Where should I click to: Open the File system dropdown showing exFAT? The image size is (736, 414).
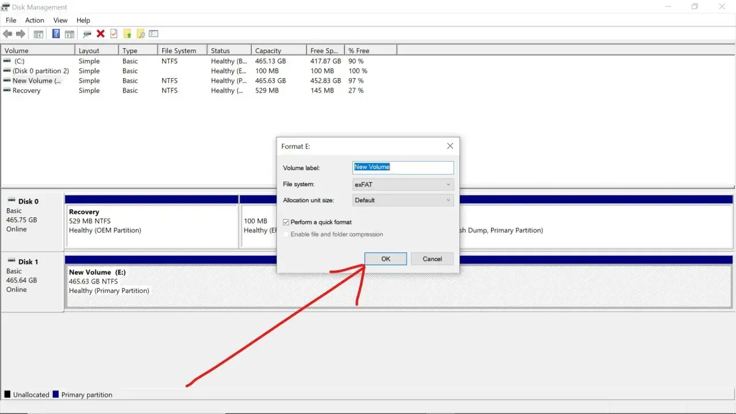pos(403,185)
